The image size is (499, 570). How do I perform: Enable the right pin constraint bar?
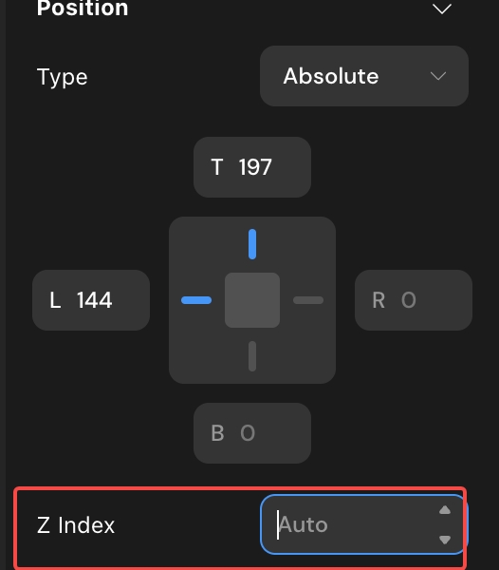[308, 300]
